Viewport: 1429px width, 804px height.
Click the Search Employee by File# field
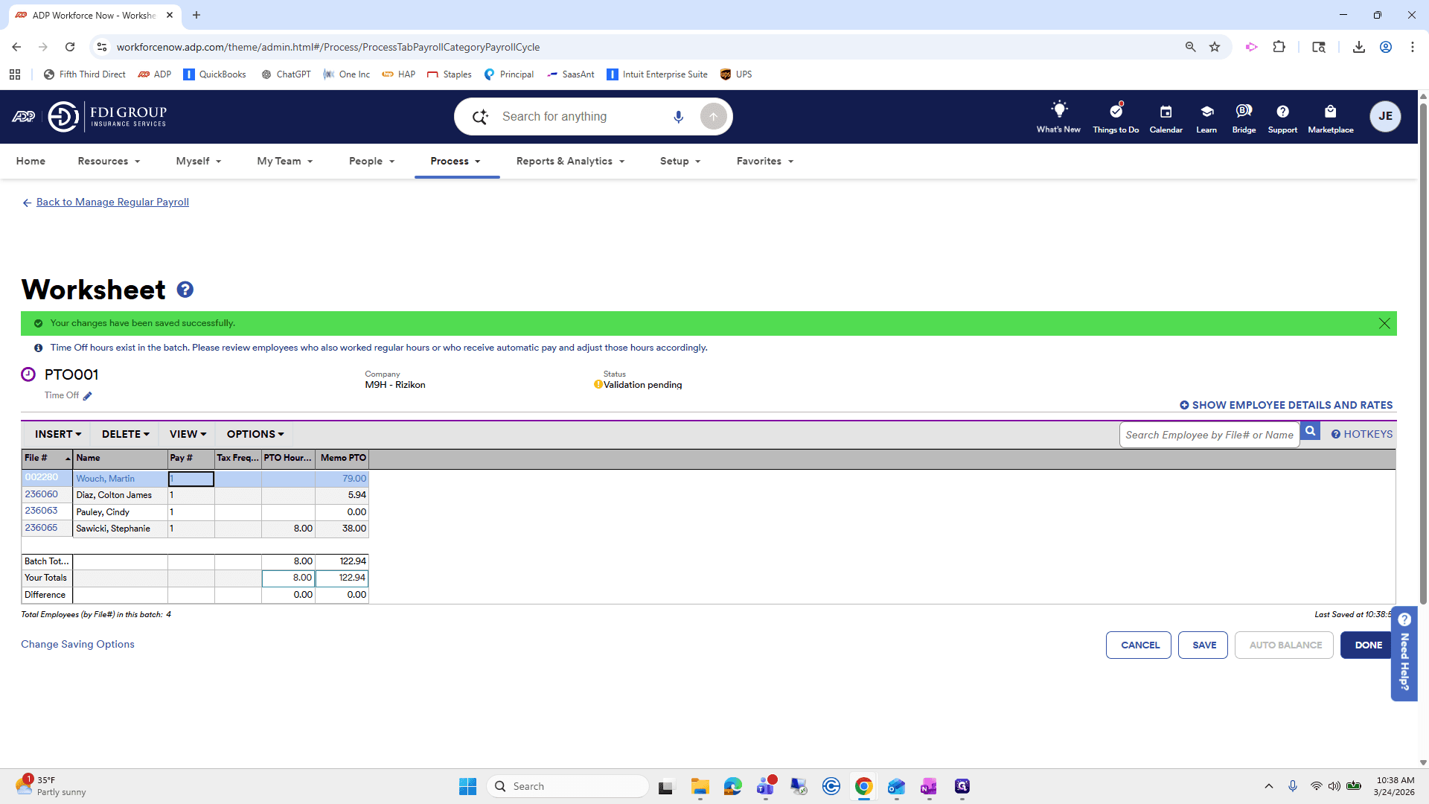tap(1209, 435)
